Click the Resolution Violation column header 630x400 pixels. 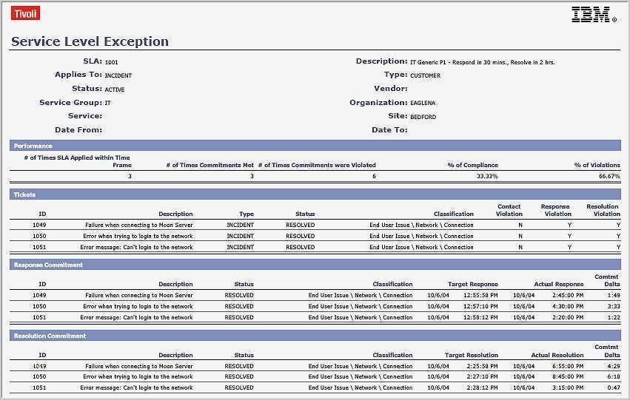coord(603,210)
